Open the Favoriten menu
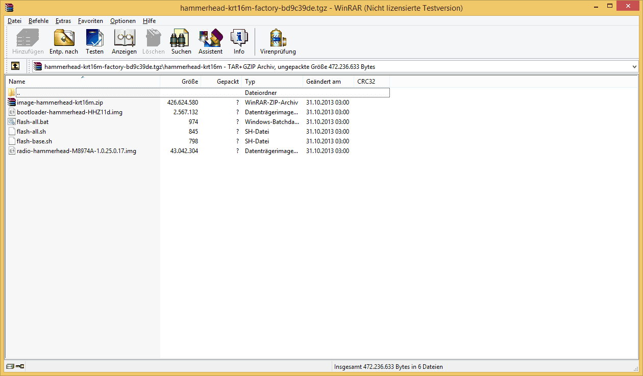The width and height of the screenshot is (643, 376). (90, 21)
